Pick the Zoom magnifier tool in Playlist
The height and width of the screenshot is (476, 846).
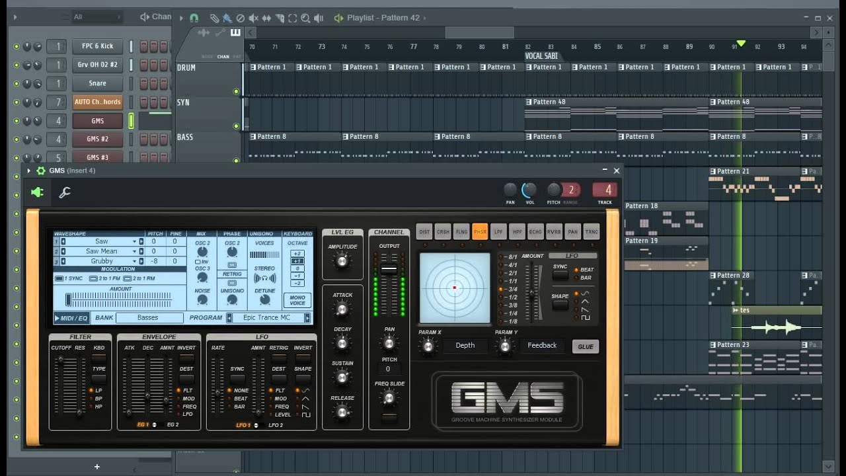tap(306, 18)
